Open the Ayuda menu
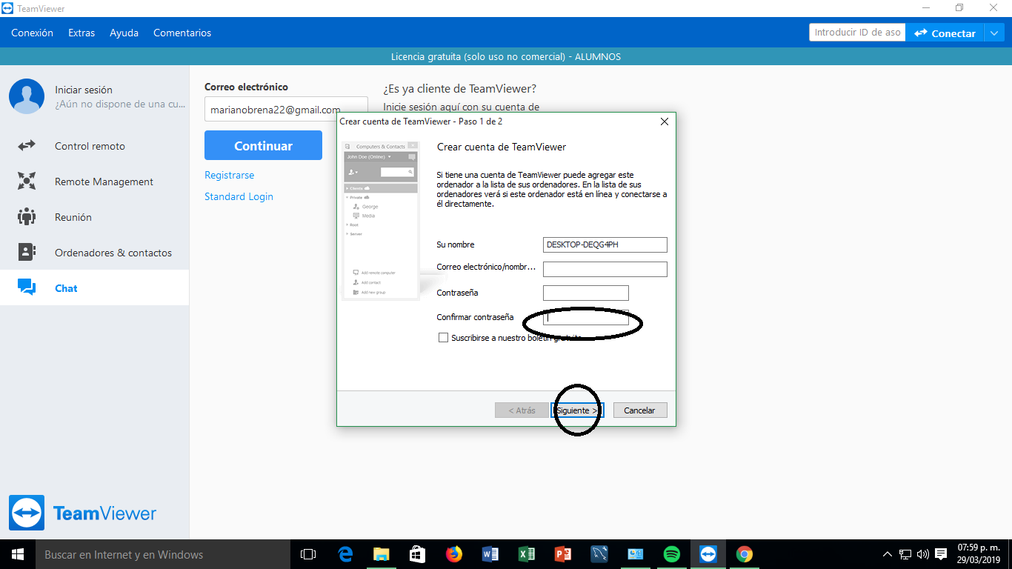Viewport: 1012px width, 569px height. click(124, 33)
